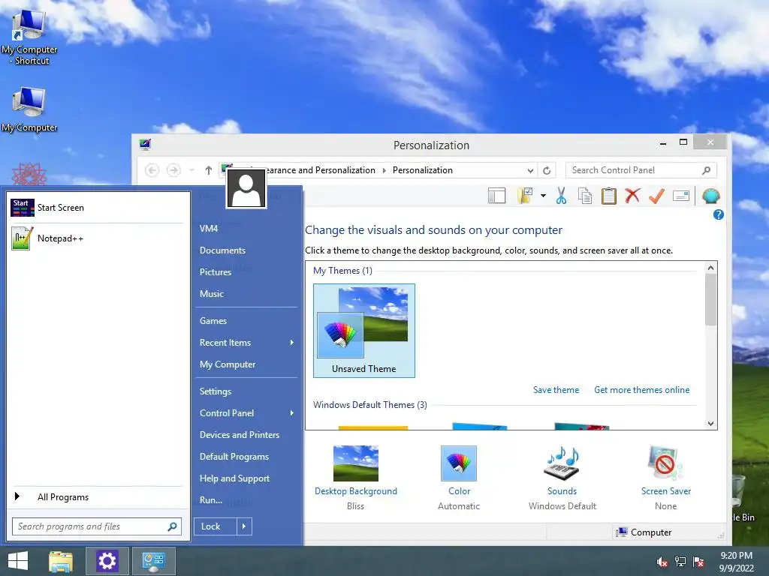
Task: Click the Control Panel taskbar button
Action: pos(153,561)
